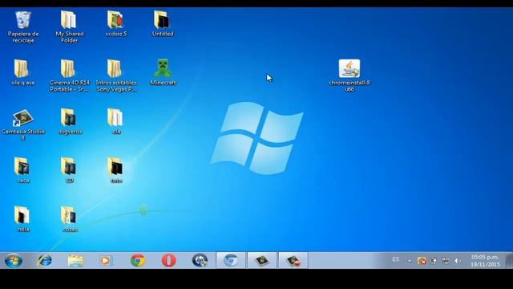513x289 pixels.
Task: Show hidden system tray icons
Action: (409, 261)
